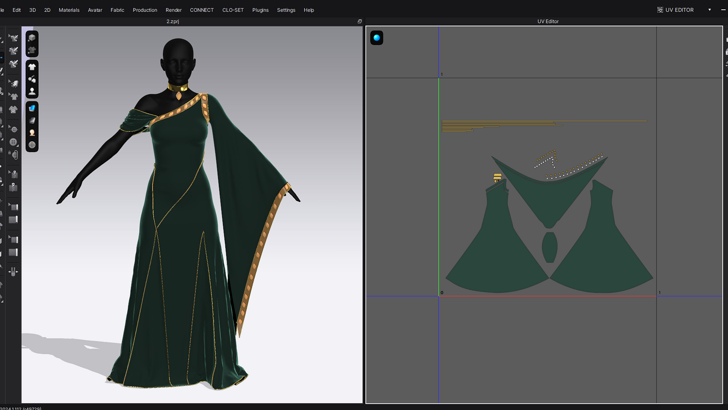This screenshot has width=728, height=410.
Task: Click the Fold Arrangement tool icon
Action: (x=14, y=272)
